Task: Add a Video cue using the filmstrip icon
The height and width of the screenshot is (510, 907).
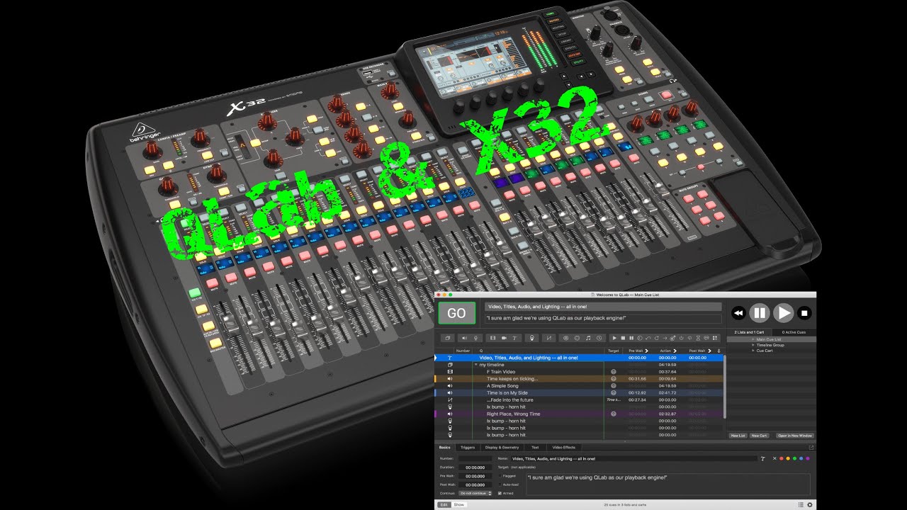Action: (493, 338)
